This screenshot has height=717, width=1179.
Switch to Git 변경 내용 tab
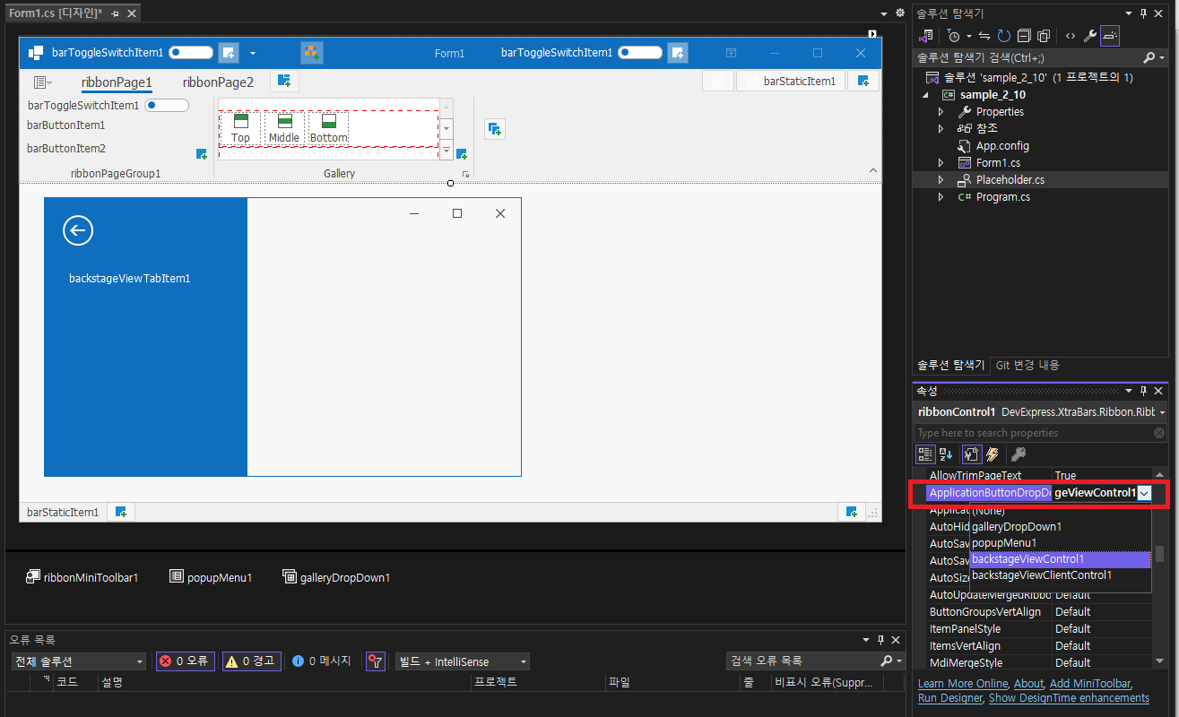click(x=1027, y=365)
